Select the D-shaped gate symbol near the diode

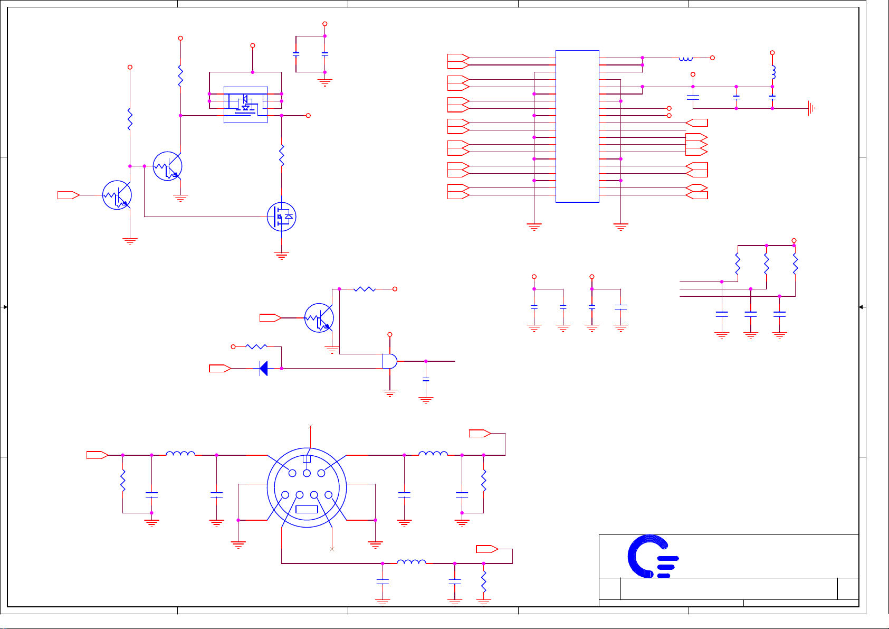pos(390,361)
